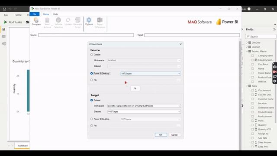The height and width of the screenshot is (156, 277).
Task: Click the user account avatar circle
Action: pos(249,9)
